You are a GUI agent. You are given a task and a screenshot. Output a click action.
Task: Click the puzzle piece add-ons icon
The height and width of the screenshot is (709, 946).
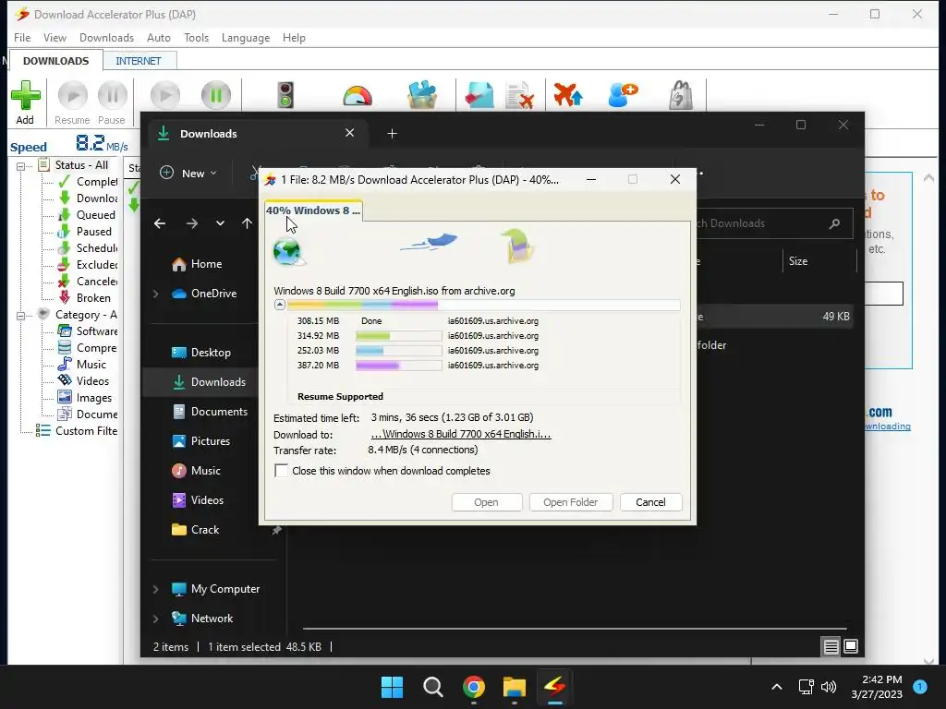coord(422,95)
